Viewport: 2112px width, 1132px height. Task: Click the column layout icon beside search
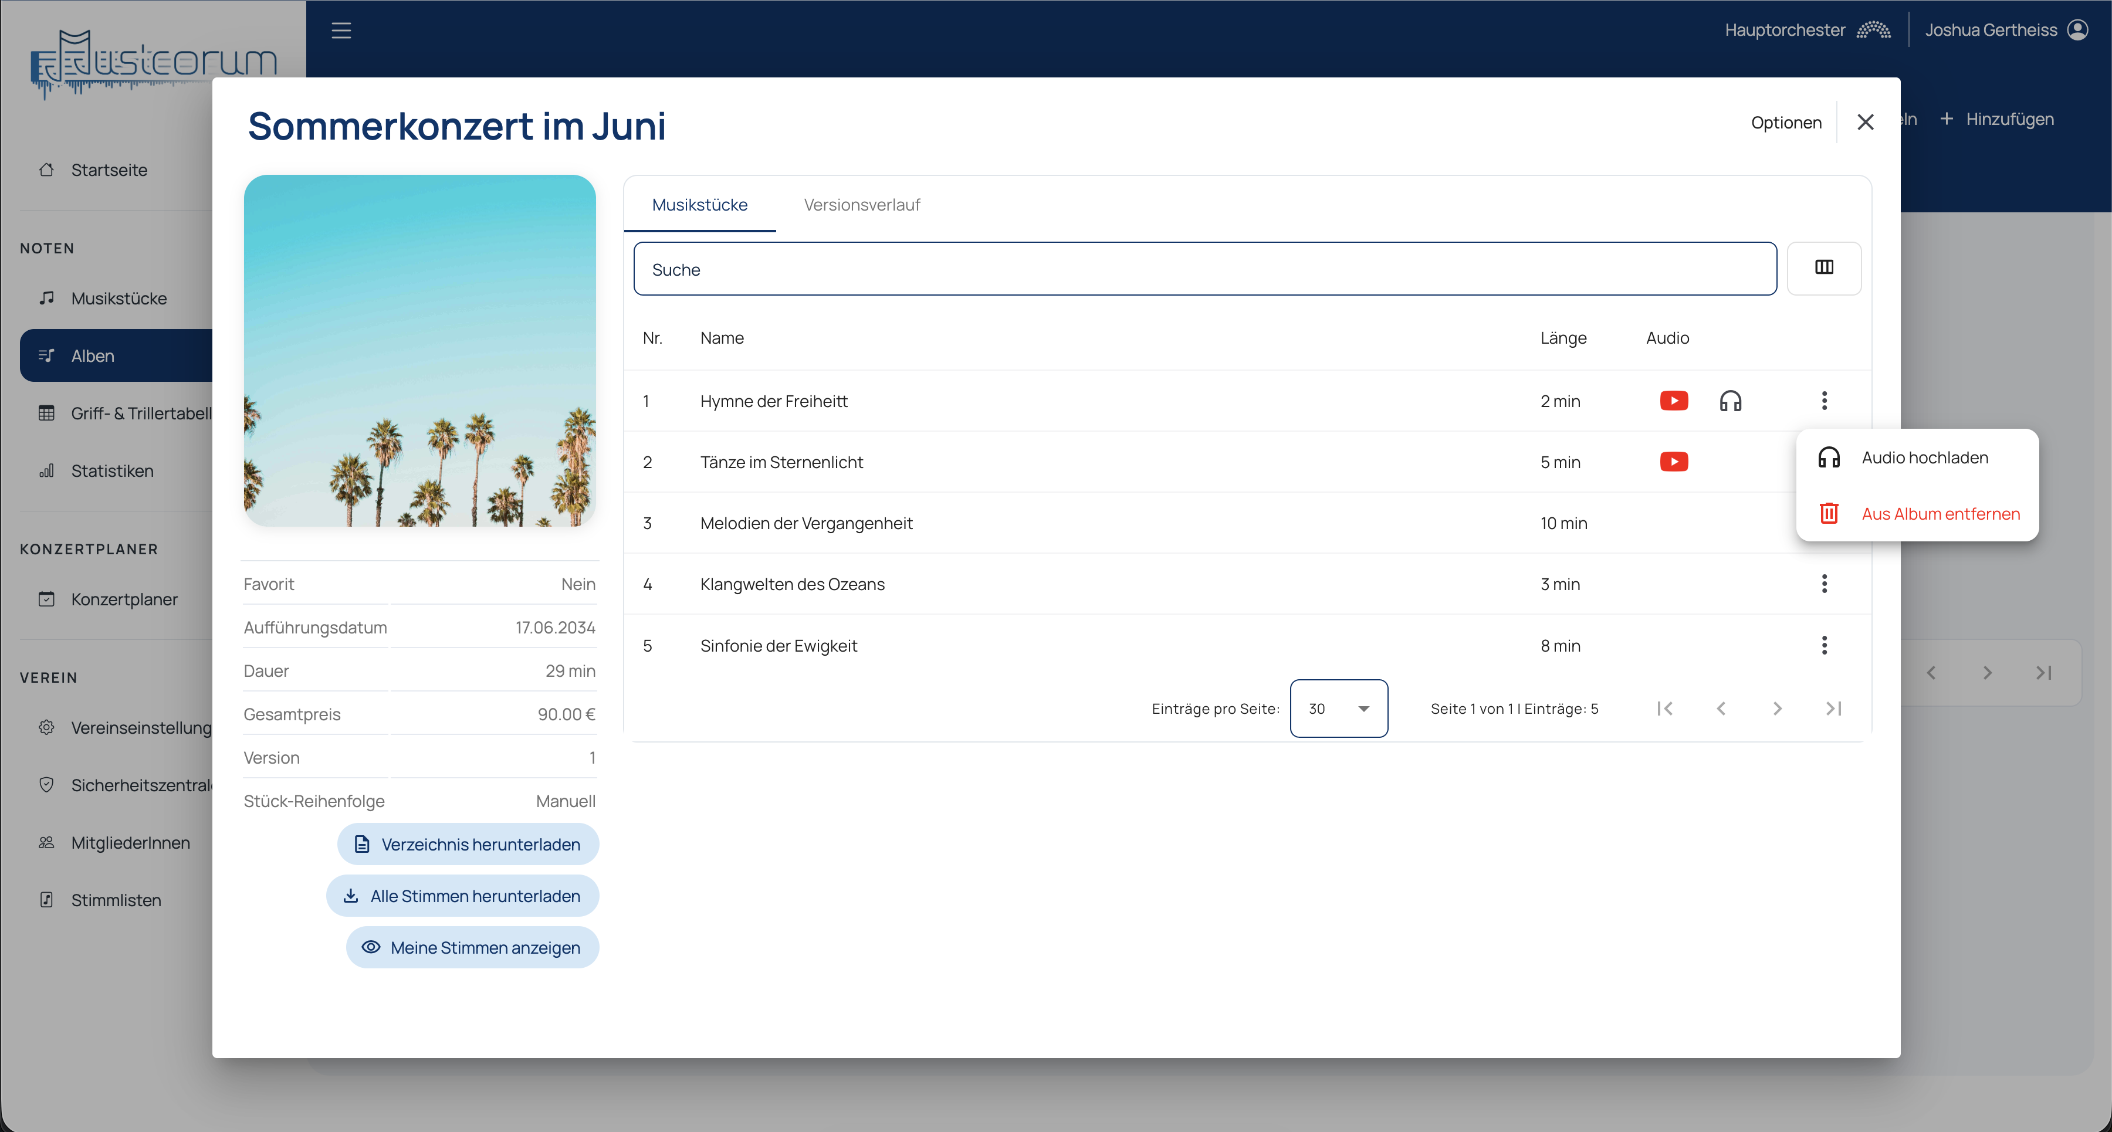click(x=1823, y=268)
